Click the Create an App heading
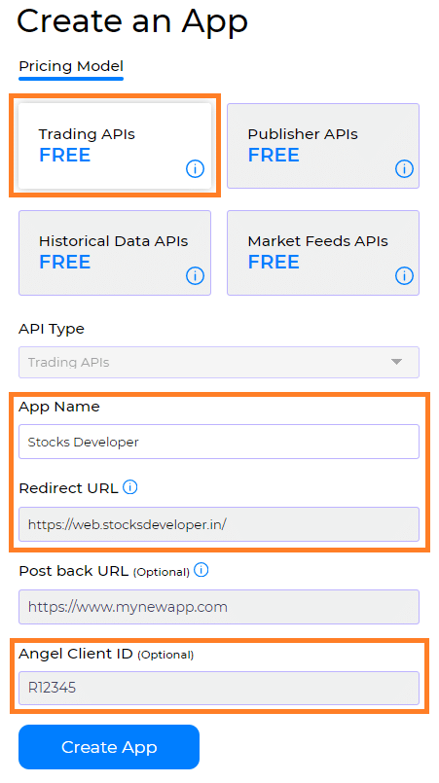Image resolution: width=439 pixels, height=783 pixels. 132,21
